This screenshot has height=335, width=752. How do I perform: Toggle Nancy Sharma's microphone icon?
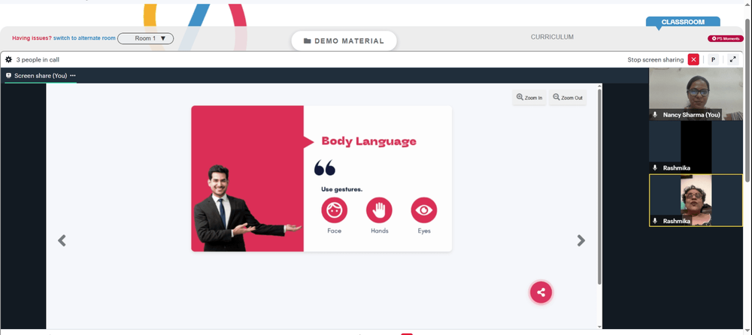[655, 115]
